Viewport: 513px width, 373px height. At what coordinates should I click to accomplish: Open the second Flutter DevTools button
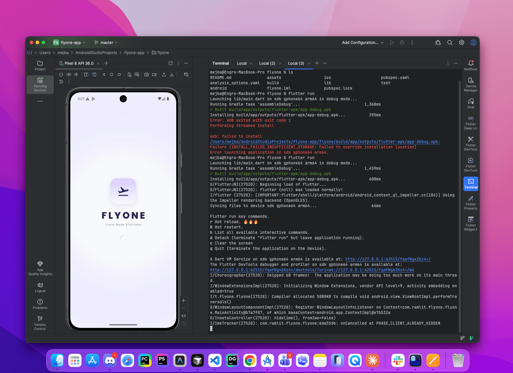click(x=471, y=165)
